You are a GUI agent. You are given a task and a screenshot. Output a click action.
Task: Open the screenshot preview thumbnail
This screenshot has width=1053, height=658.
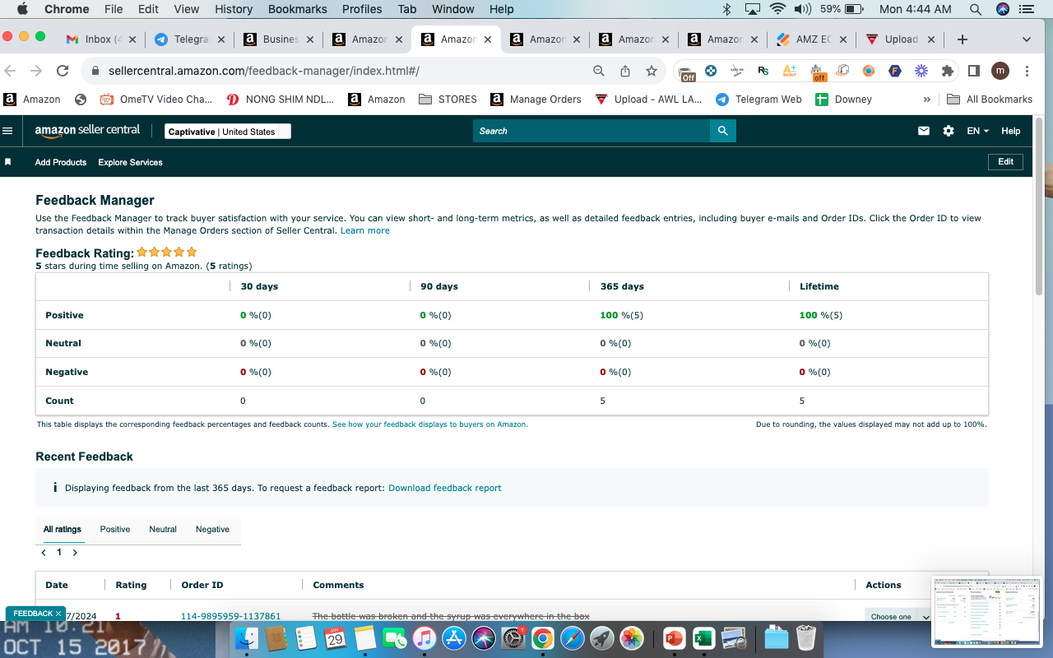tap(987, 612)
